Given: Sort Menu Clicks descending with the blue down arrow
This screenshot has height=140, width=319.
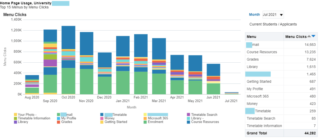Looking at the screenshot, I should (313, 36).
